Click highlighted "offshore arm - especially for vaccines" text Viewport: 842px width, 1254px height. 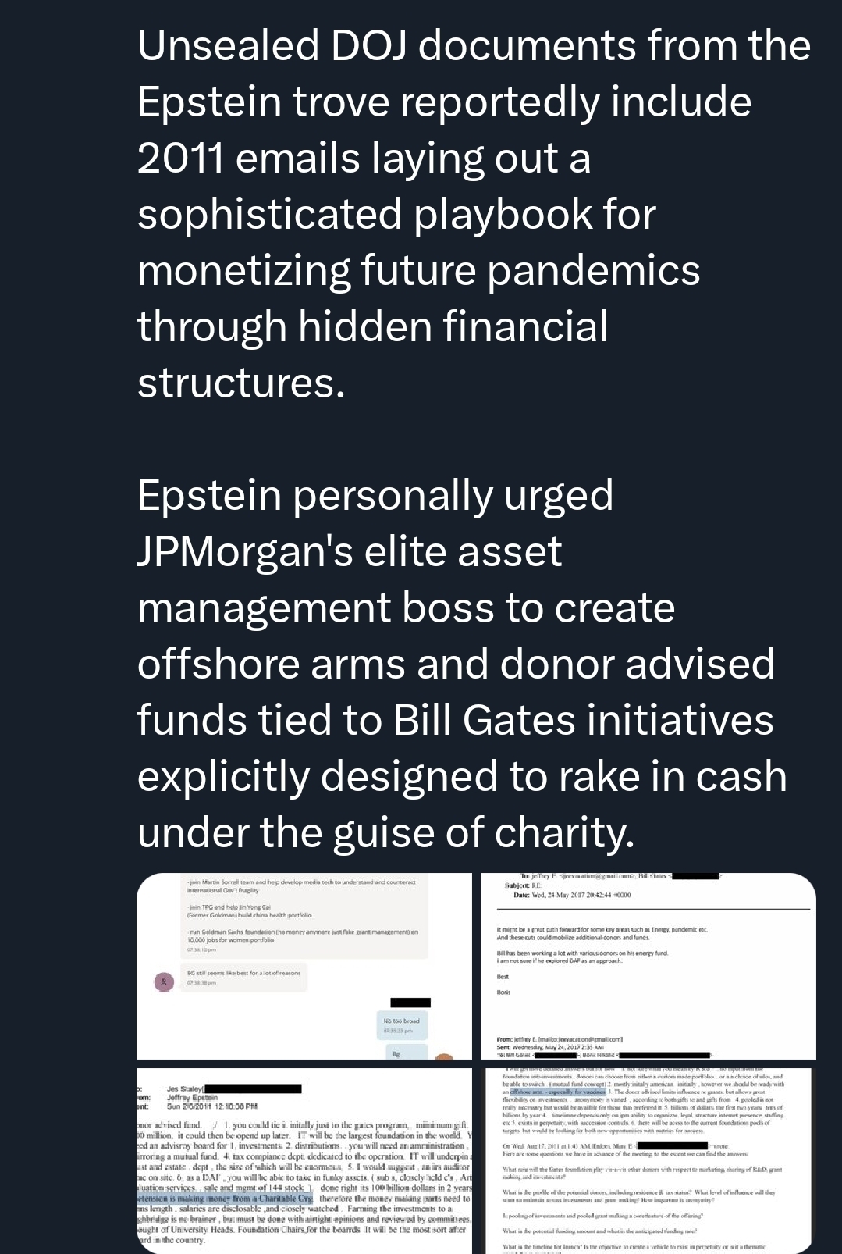[559, 1092]
